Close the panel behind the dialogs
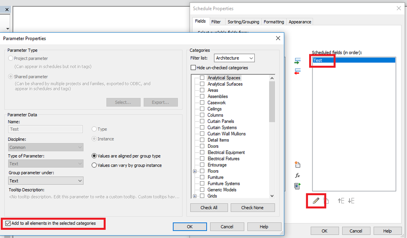Image resolution: width=407 pixels, height=238 pixels. tap(7, 10)
